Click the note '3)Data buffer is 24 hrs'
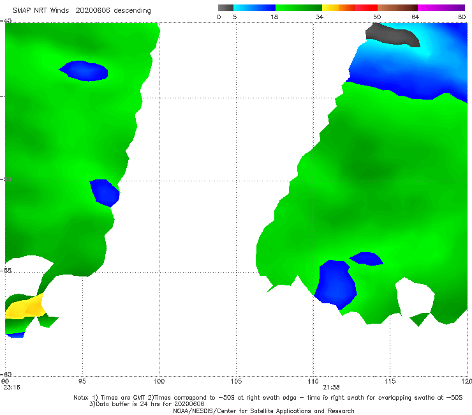 pyautogui.click(x=147, y=404)
